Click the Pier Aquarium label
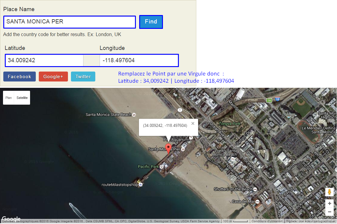This screenshot has width=337, height=224. coord(176,140)
